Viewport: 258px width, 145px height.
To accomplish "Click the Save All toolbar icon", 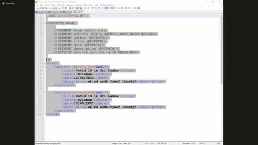I will (46, 8).
